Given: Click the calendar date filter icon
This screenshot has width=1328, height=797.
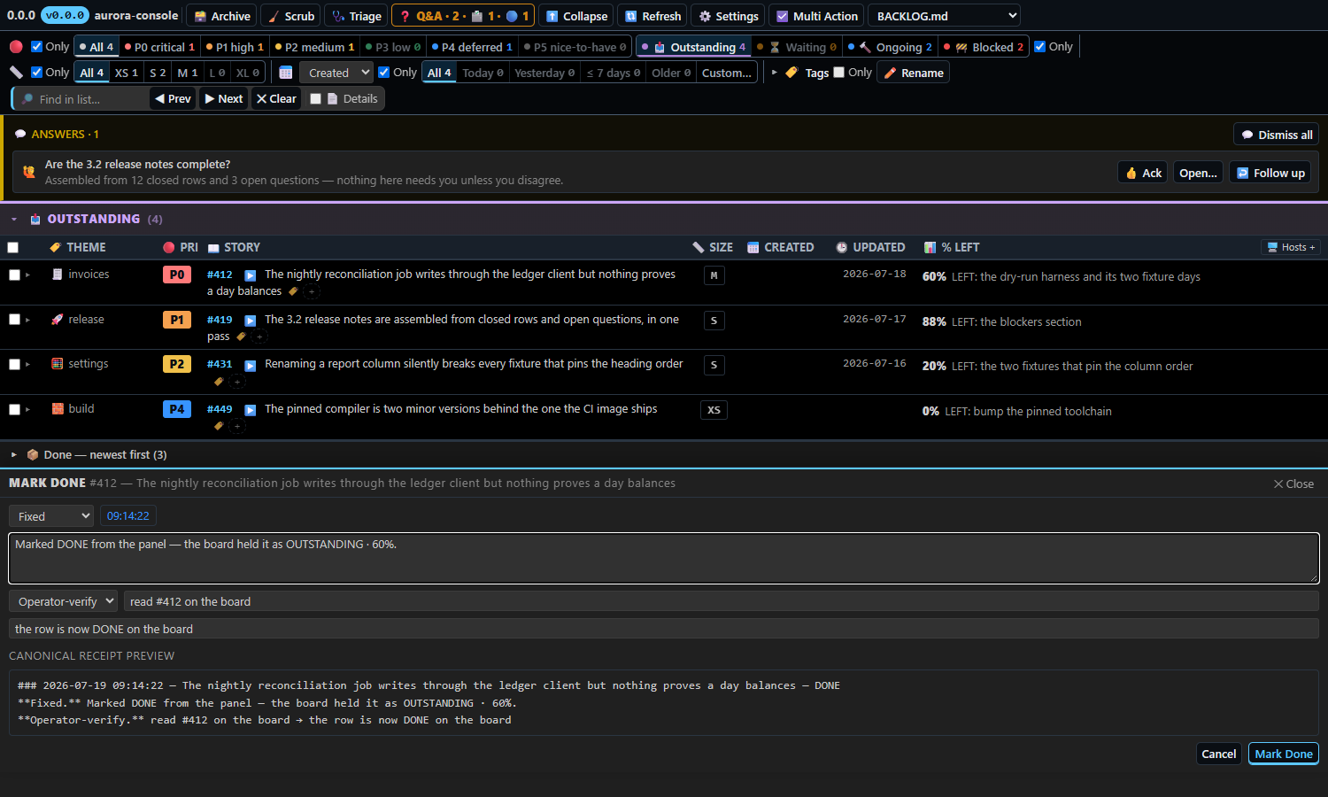Looking at the screenshot, I should click(x=285, y=73).
